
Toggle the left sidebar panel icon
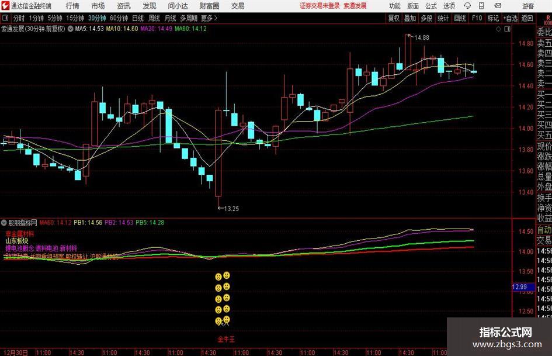pyautogui.click(x=5, y=18)
